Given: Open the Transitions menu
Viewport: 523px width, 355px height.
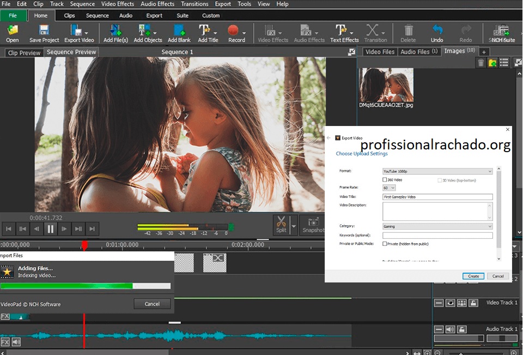Looking at the screenshot, I should click(194, 4).
